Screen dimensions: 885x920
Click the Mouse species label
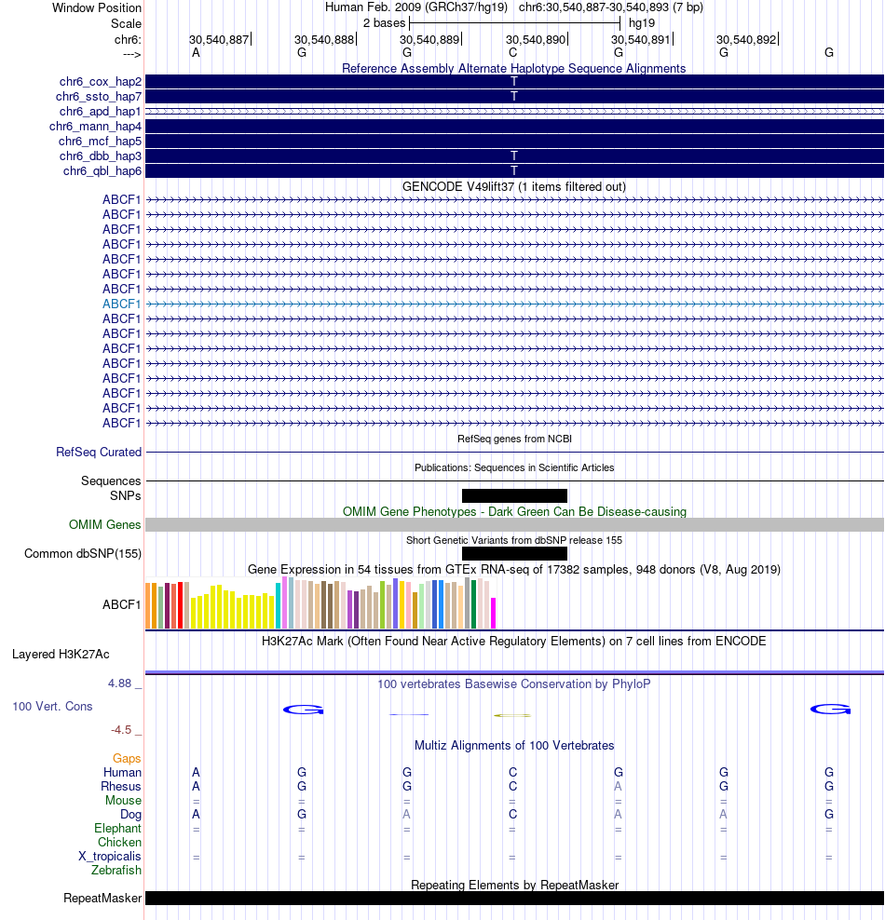[123, 801]
